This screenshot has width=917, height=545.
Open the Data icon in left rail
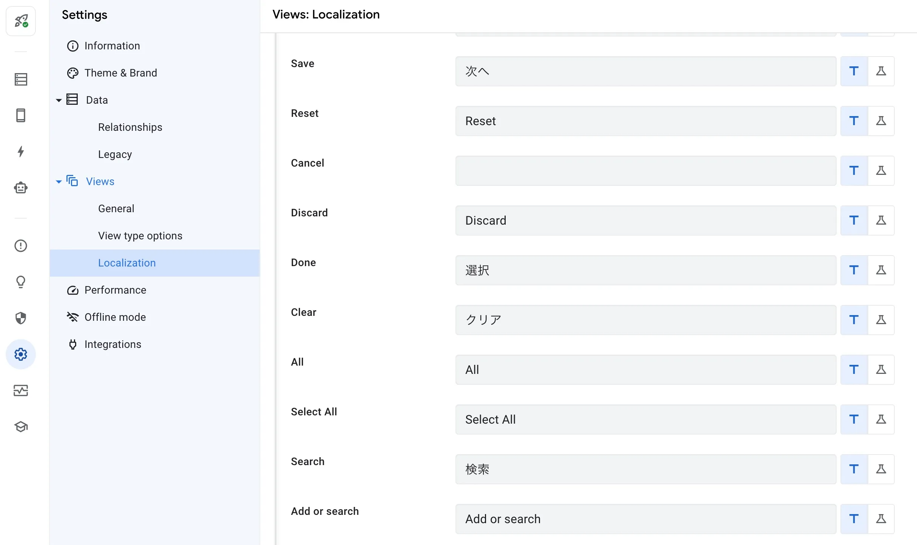coord(21,79)
